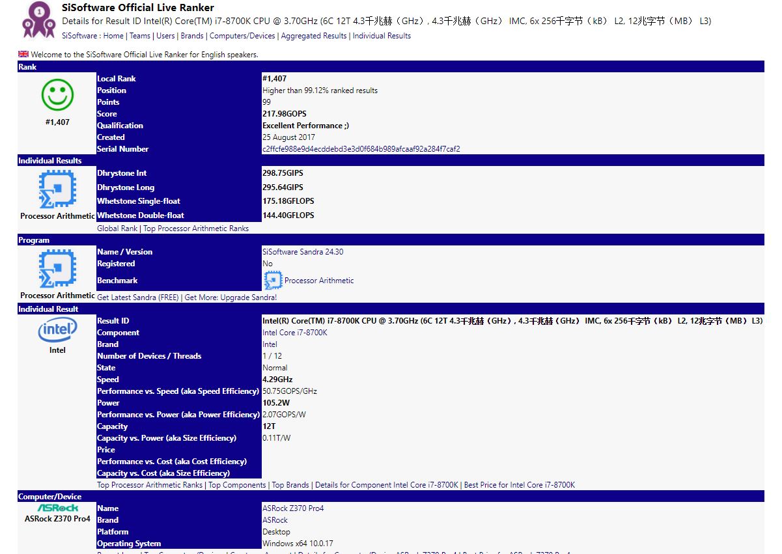Click Processor Arithmetic icon in Individual Results section
Image resolution: width=782 pixels, height=554 pixels.
(x=57, y=189)
